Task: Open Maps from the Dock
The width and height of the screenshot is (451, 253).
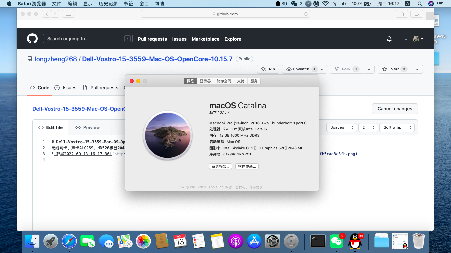Action: (x=125, y=241)
